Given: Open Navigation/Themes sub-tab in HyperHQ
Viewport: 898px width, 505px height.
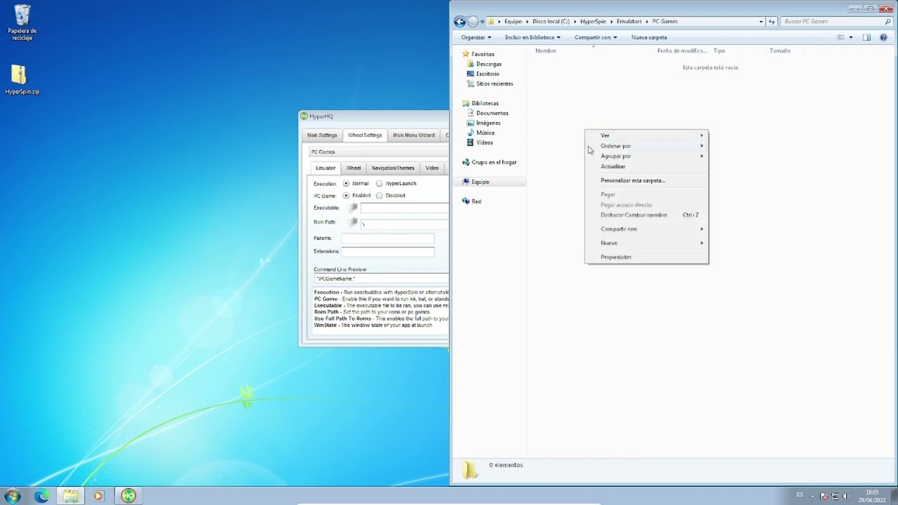Looking at the screenshot, I should click(x=393, y=168).
